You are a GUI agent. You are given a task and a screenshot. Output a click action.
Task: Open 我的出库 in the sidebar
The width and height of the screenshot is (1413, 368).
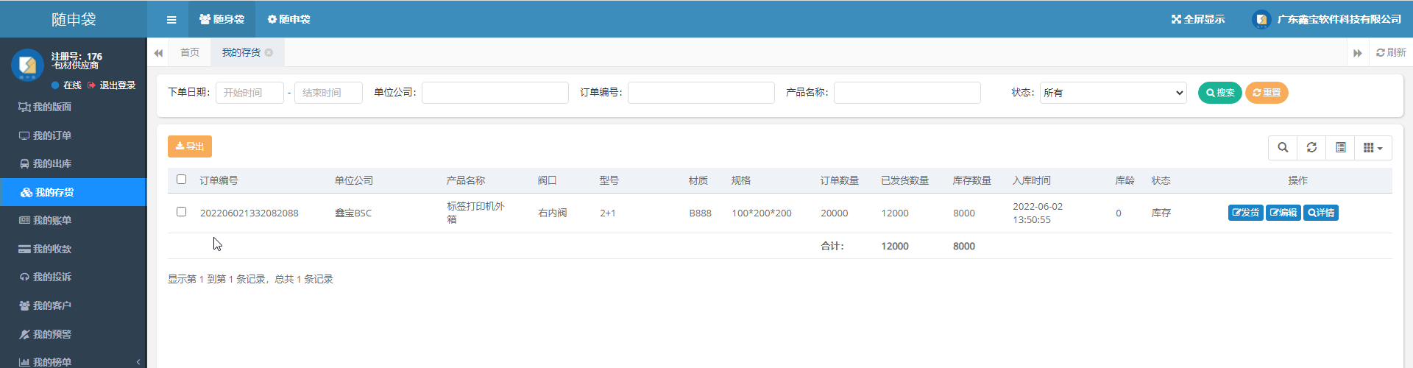(74, 163)
